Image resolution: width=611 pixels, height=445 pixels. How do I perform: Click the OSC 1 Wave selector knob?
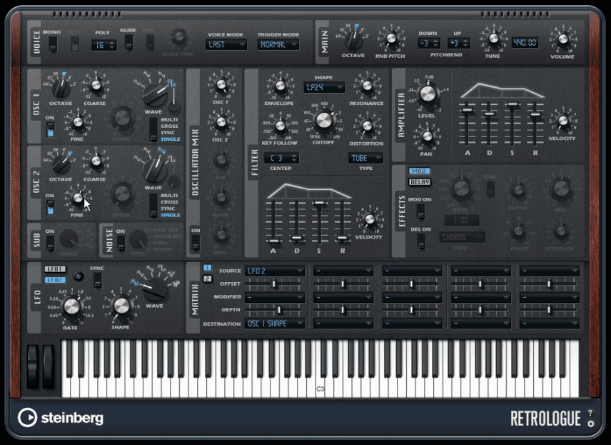point(155,94)
